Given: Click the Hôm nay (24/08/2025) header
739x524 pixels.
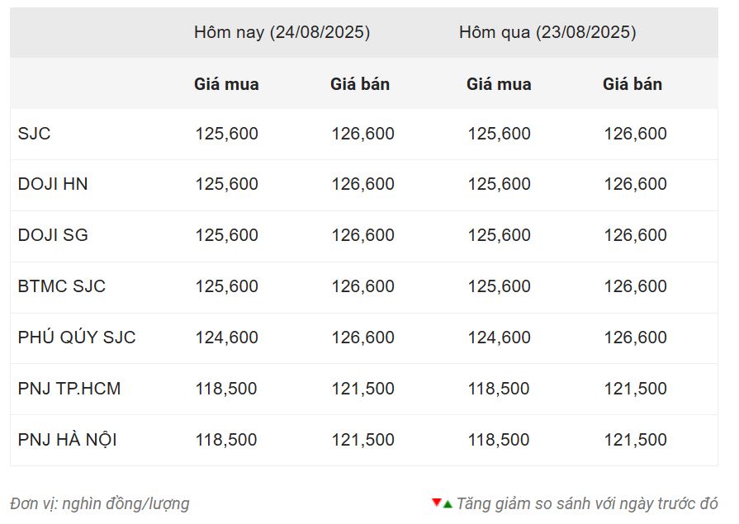Looking at the screenshot, I should point(282,32).
